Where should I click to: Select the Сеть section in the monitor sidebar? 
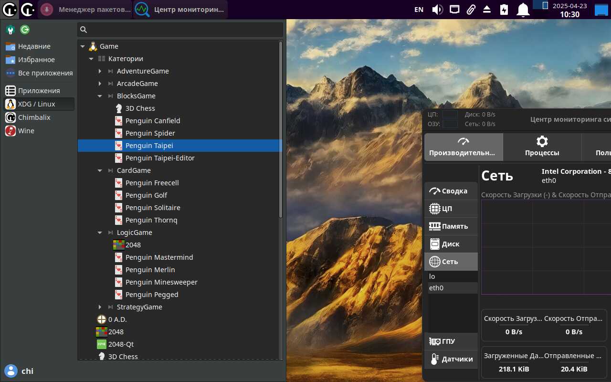[x=451, y=262]
